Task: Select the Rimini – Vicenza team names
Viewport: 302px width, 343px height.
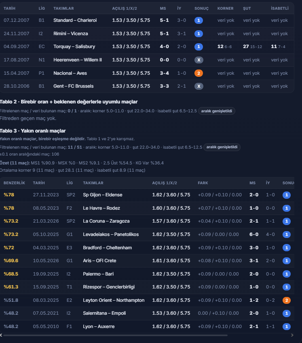Action: (71, 34)
